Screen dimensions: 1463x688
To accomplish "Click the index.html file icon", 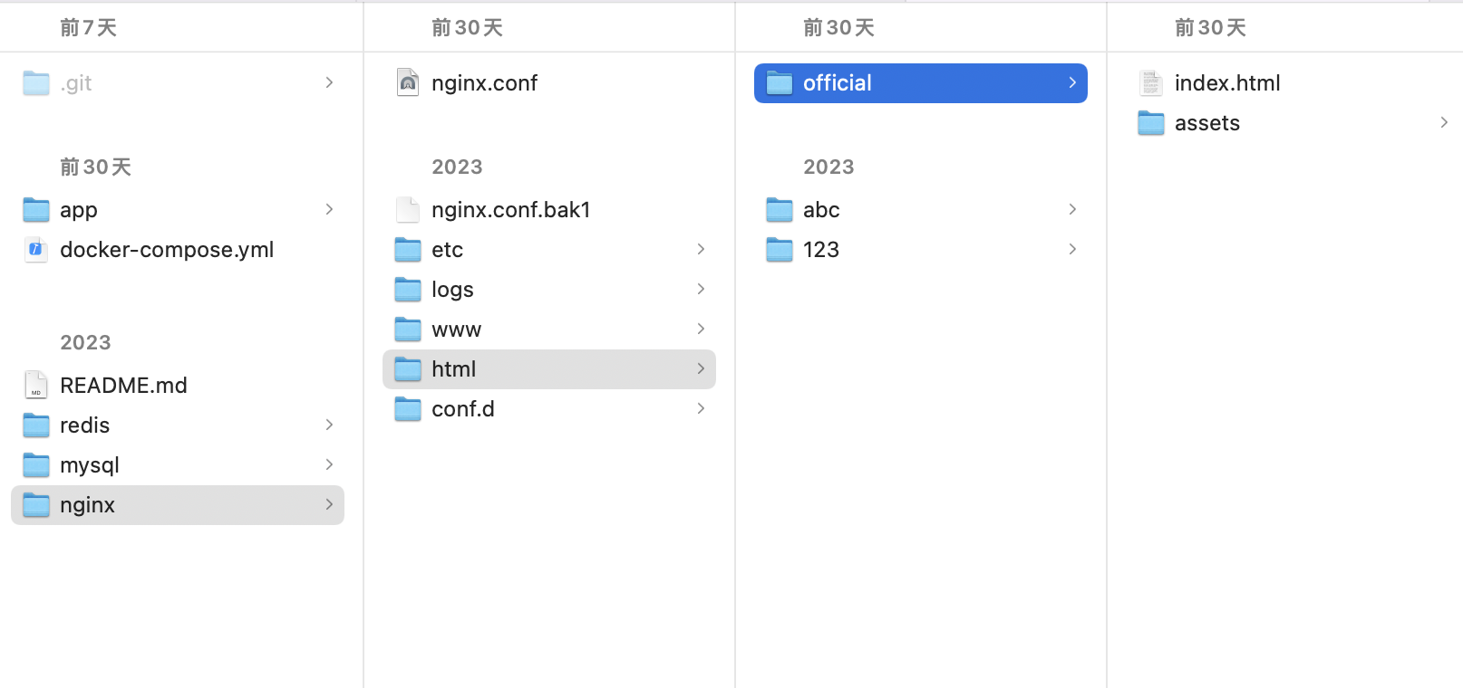I will point(1150,83).
